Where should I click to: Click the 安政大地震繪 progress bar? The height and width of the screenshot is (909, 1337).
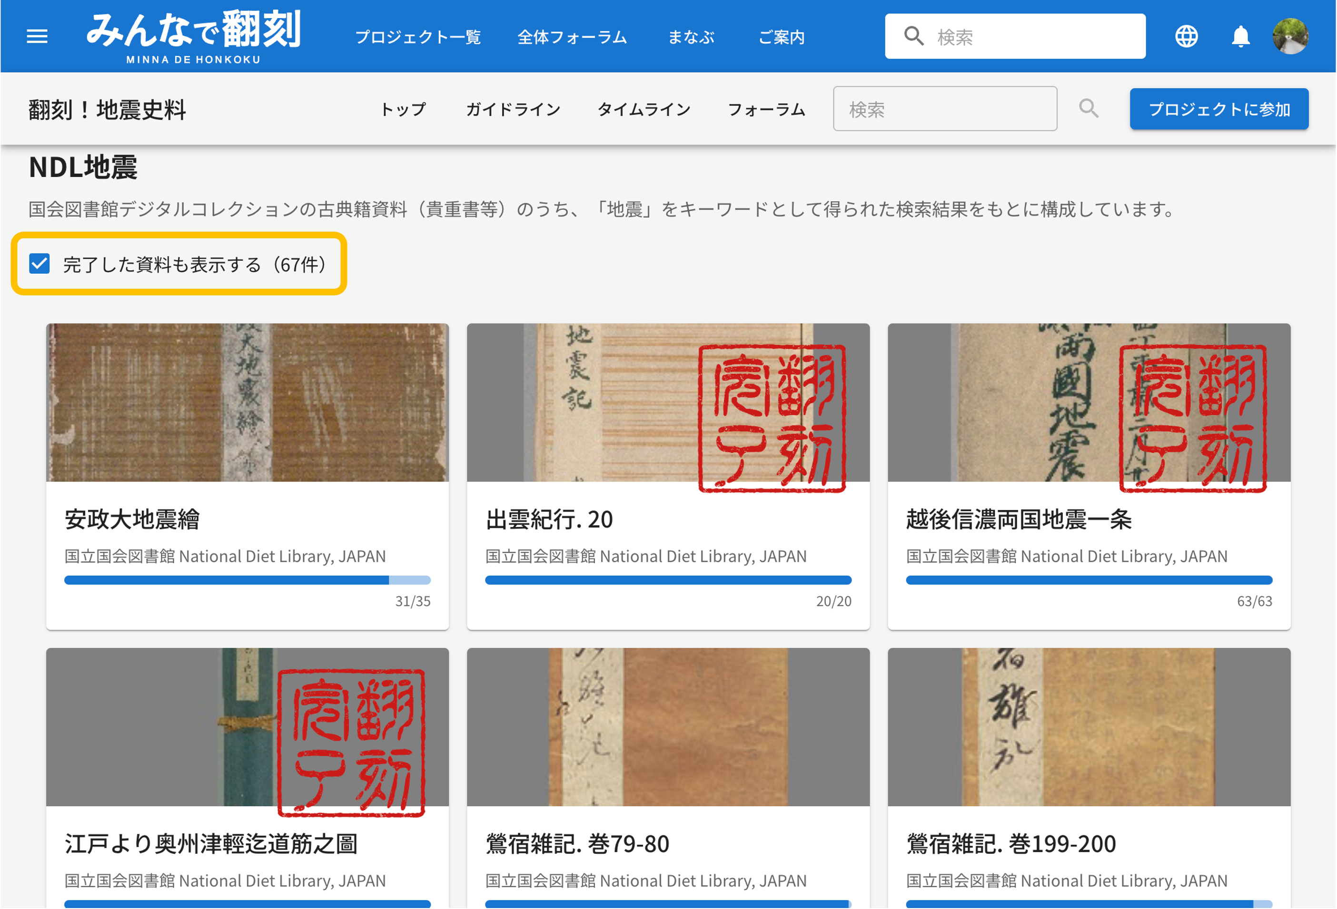[248, 580]
